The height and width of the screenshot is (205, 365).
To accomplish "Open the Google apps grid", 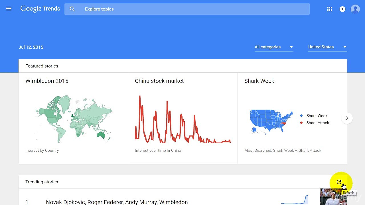I will (330, 9).
